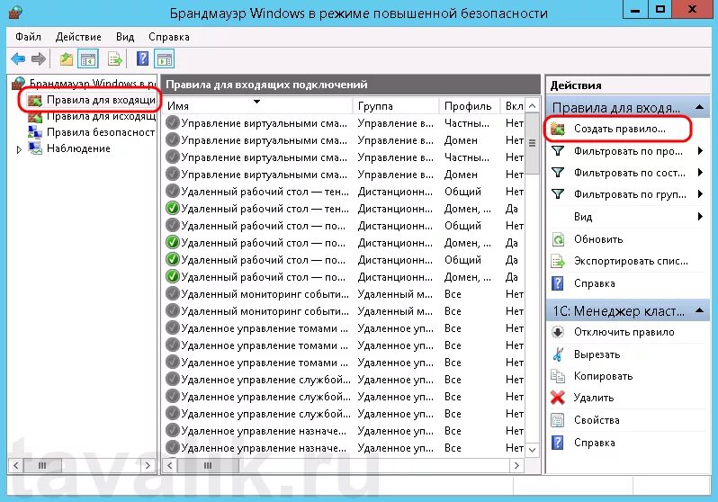
Task: Expand the Фильтровать по группе submenu arrow
Action: point(700,194)
